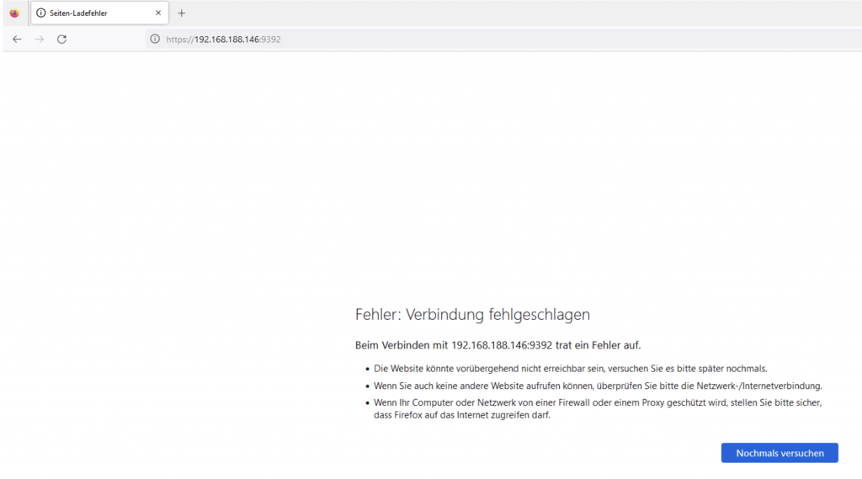862x479 pixels.
Task: Reload the current page
Action: click(61, 40)
